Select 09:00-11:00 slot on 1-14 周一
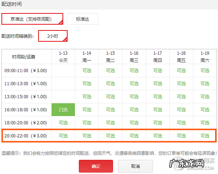This screenshot has width=218, height=174. 87,70
